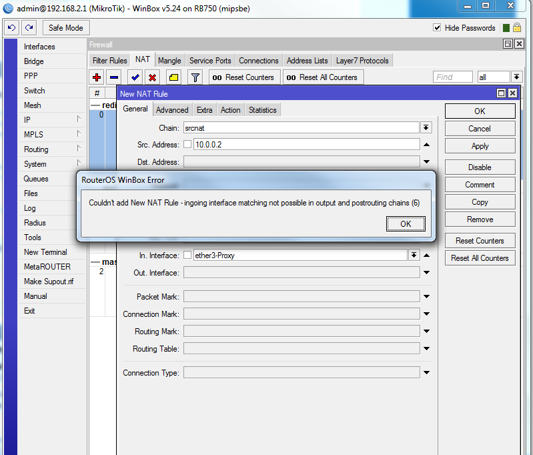533x455 pixels.
Task: Expand the Packet Mark field
Action: [427, 296]
